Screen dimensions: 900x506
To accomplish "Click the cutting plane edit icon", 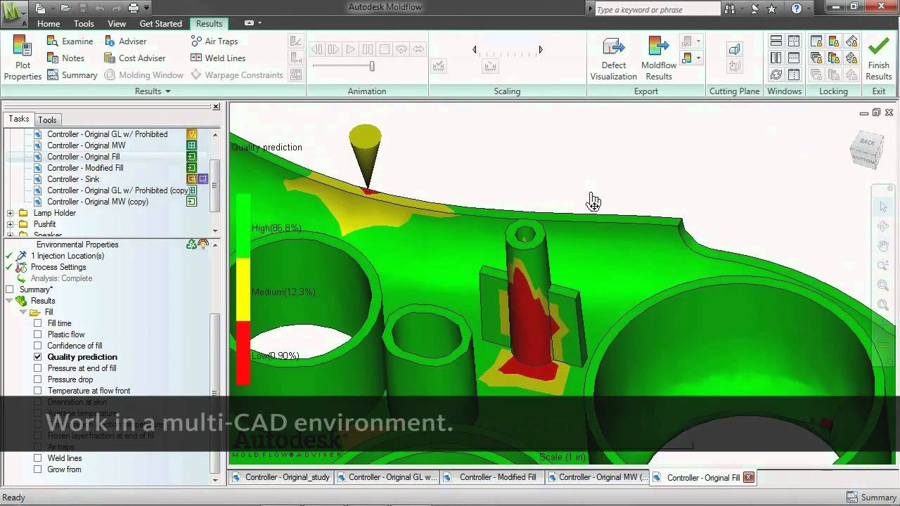I will coord(734,49).
